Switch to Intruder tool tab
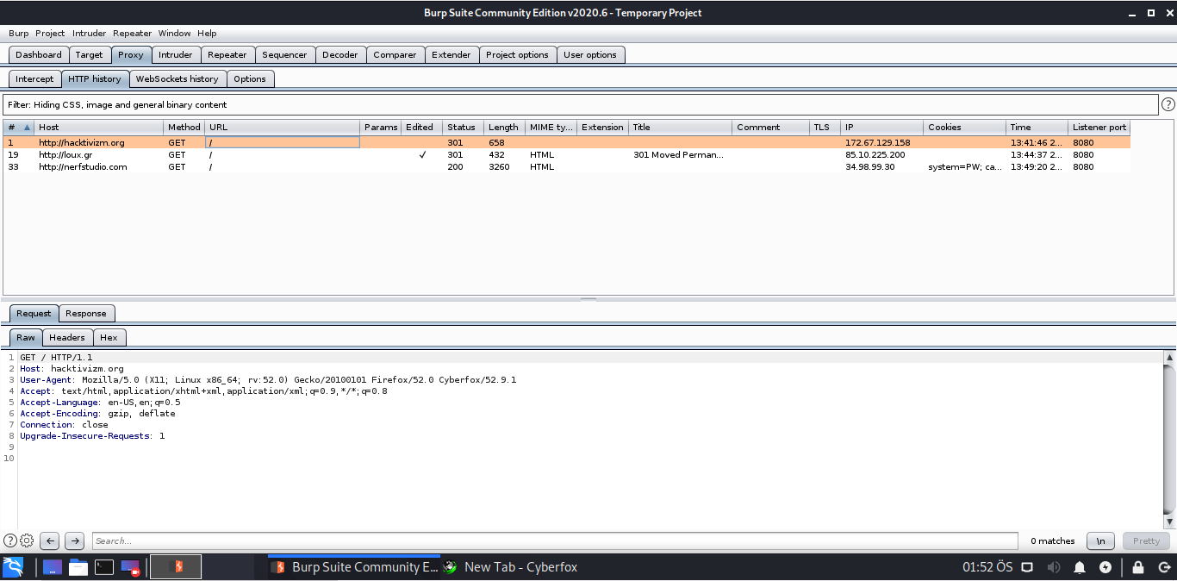1177x581 pixels. point(176,54)
